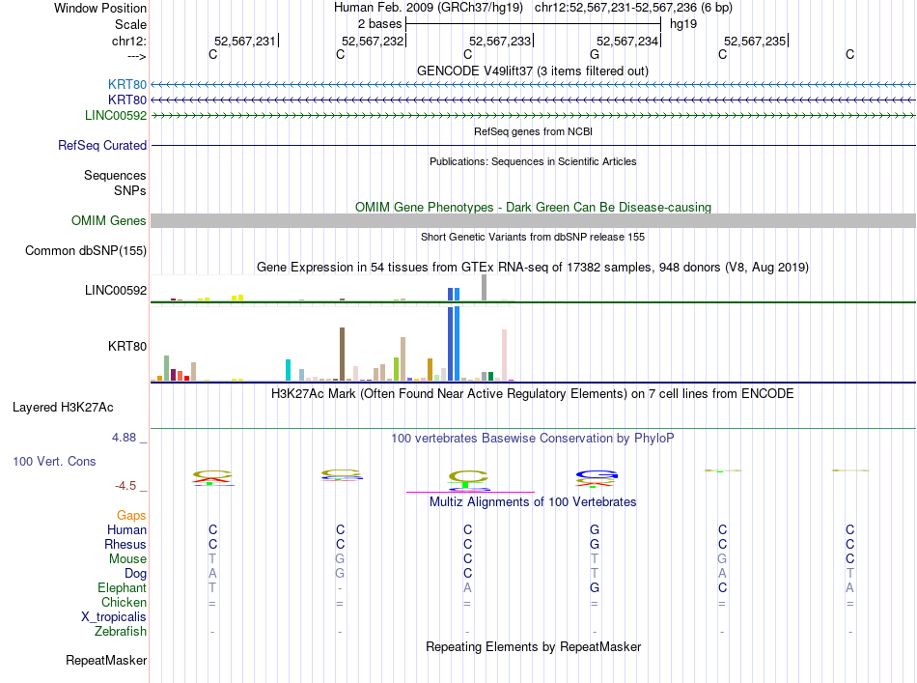Viewport: 917px width, 683px height.
Task: Click the pink rightmost KRT80 expression bar
Action: pos(504,356)
